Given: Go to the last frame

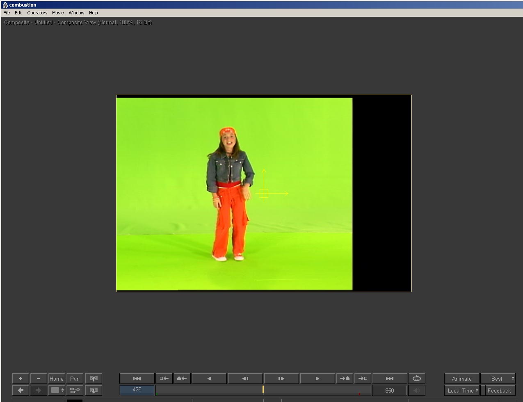Looking at the screenshot, I should pos(389,379).
